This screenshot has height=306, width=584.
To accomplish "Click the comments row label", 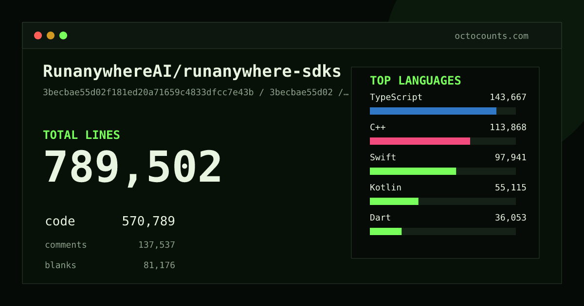I will pos(66,245).
